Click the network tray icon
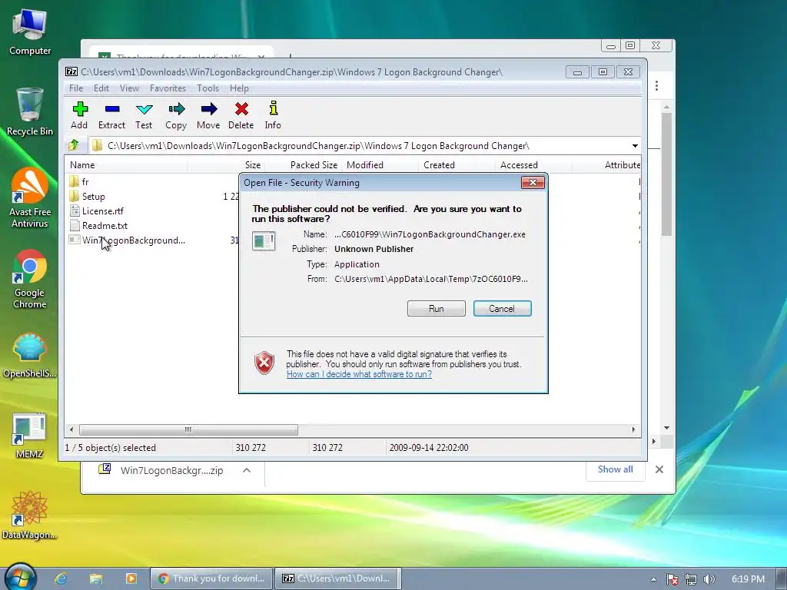The width and height of the screenshot is (787, 590). 691,579
